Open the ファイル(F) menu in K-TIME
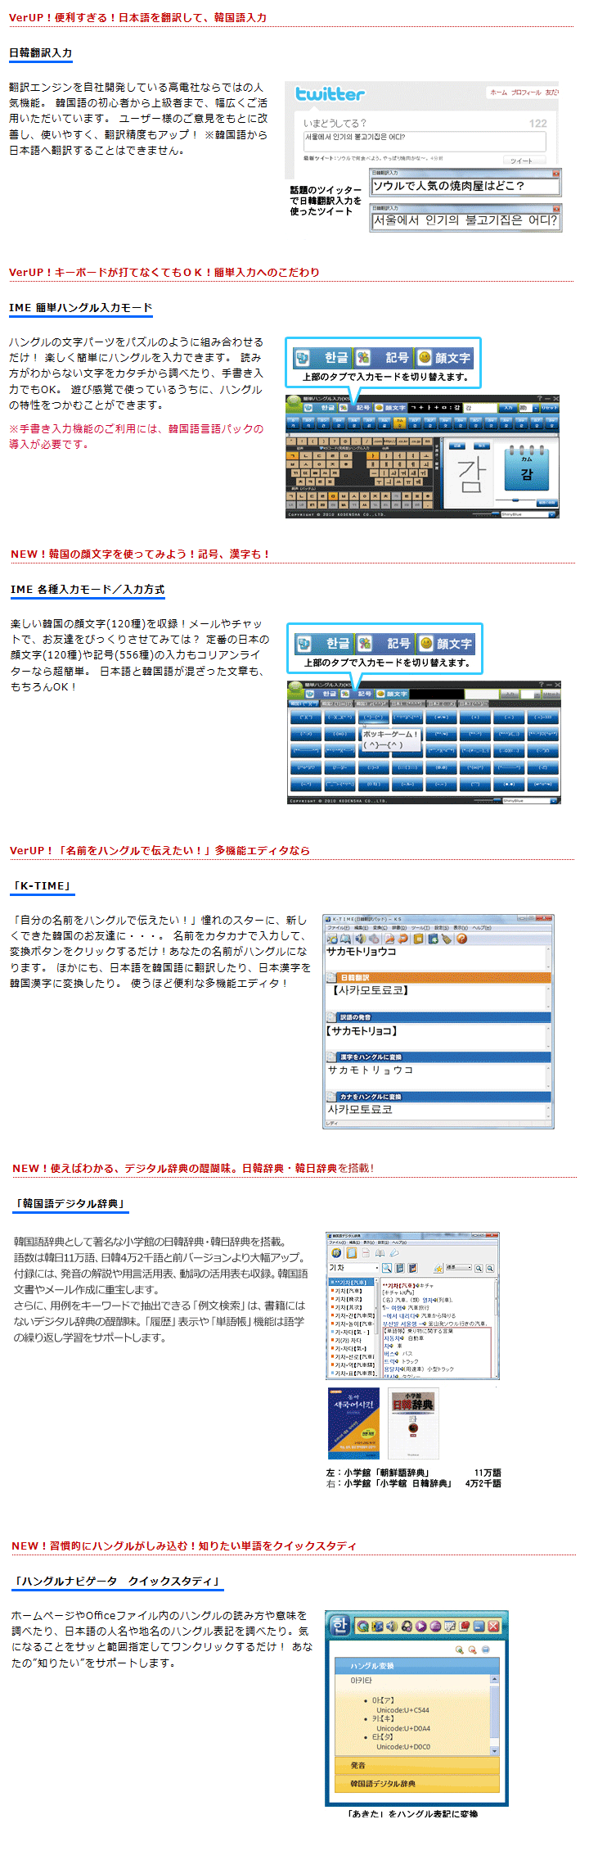Screen dimensions: 589x1851 338,928
